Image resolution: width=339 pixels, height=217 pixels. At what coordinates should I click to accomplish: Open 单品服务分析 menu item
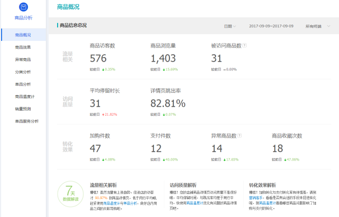click(27, 121)
